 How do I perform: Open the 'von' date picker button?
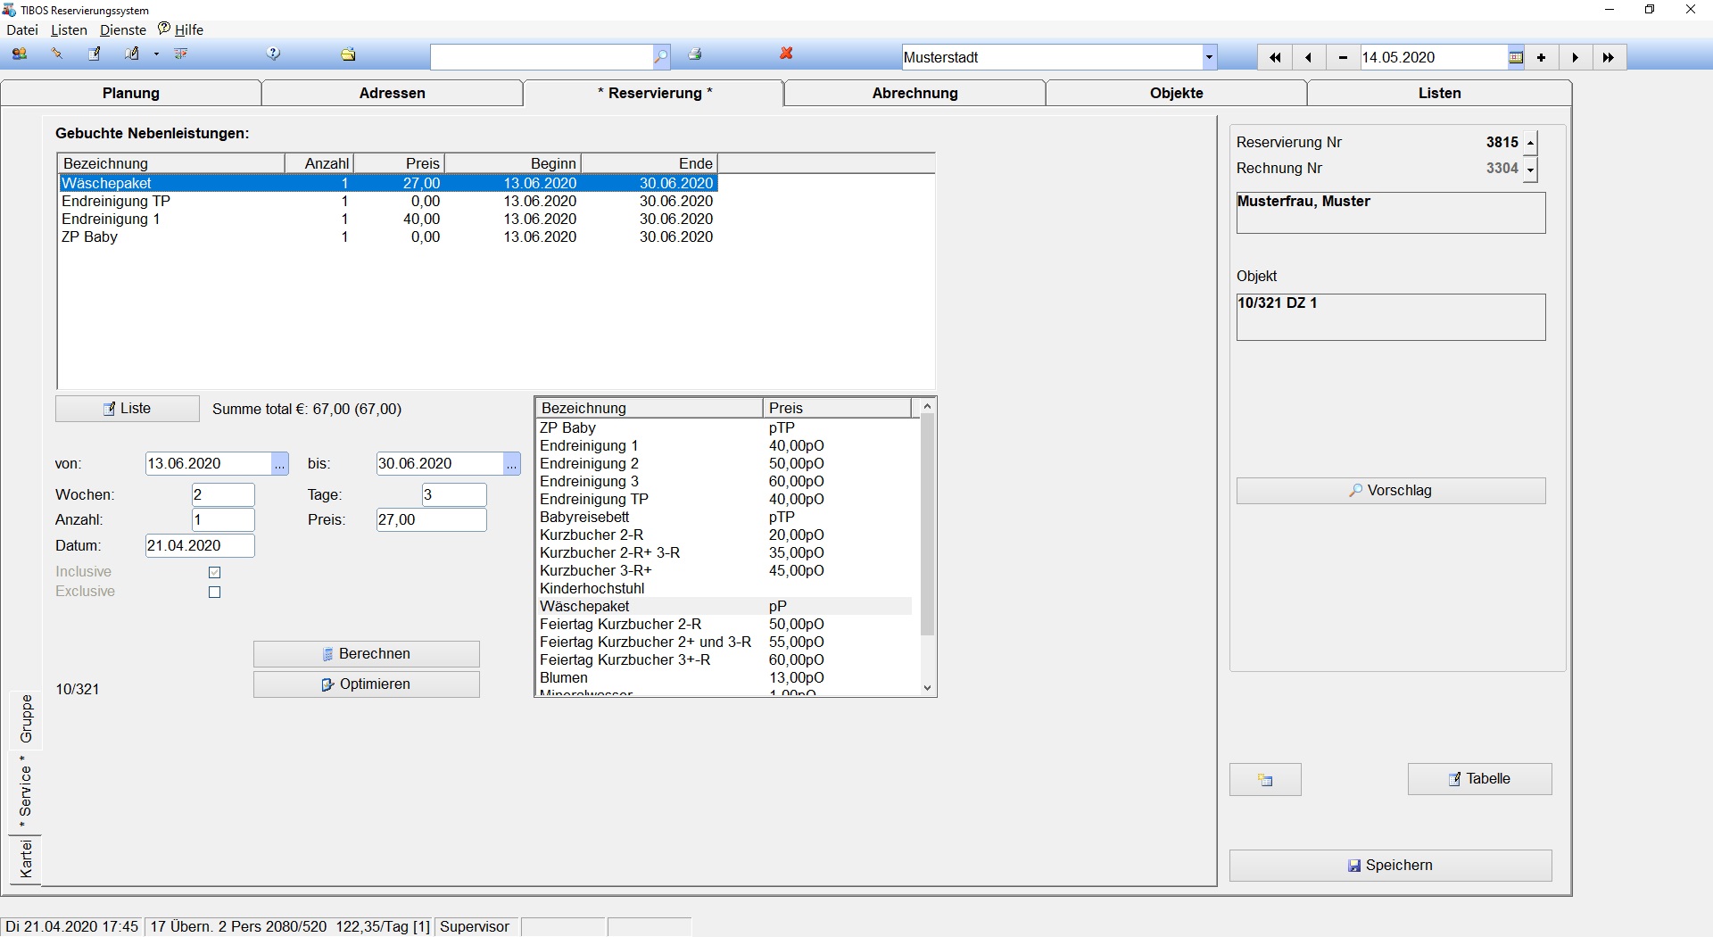[280, 464]
